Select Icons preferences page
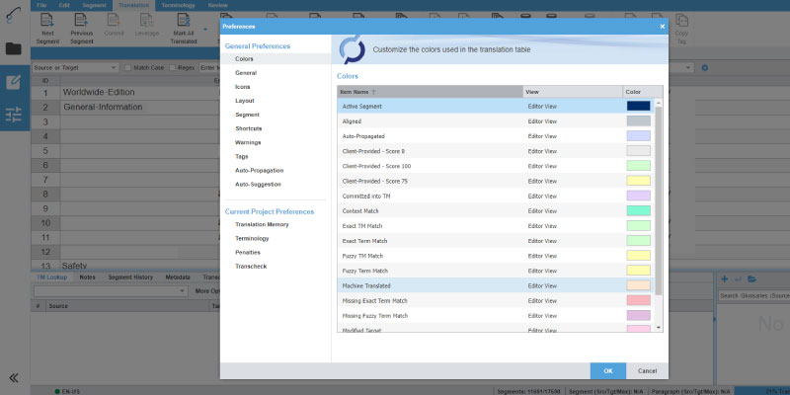 pos(242,87)
